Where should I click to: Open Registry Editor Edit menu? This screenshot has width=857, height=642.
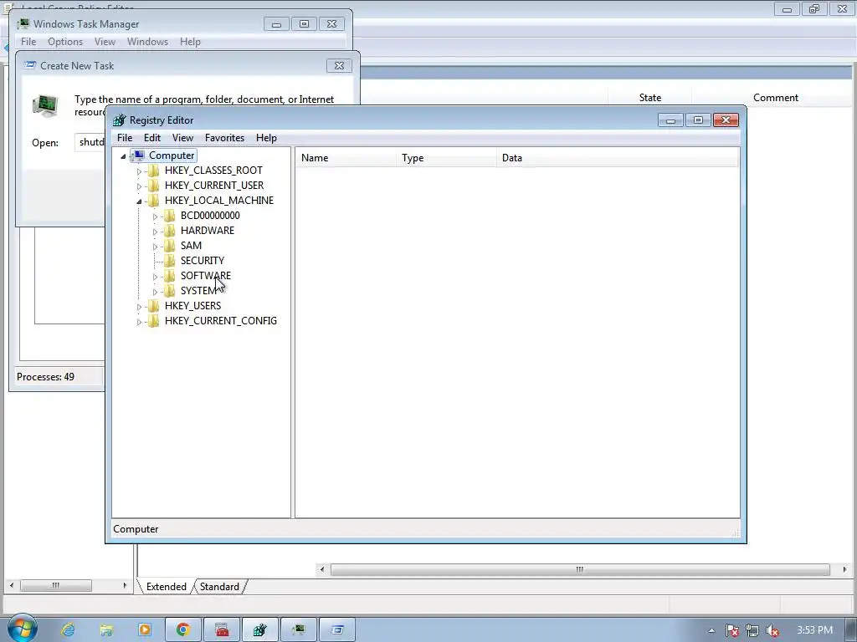(152, 138)
